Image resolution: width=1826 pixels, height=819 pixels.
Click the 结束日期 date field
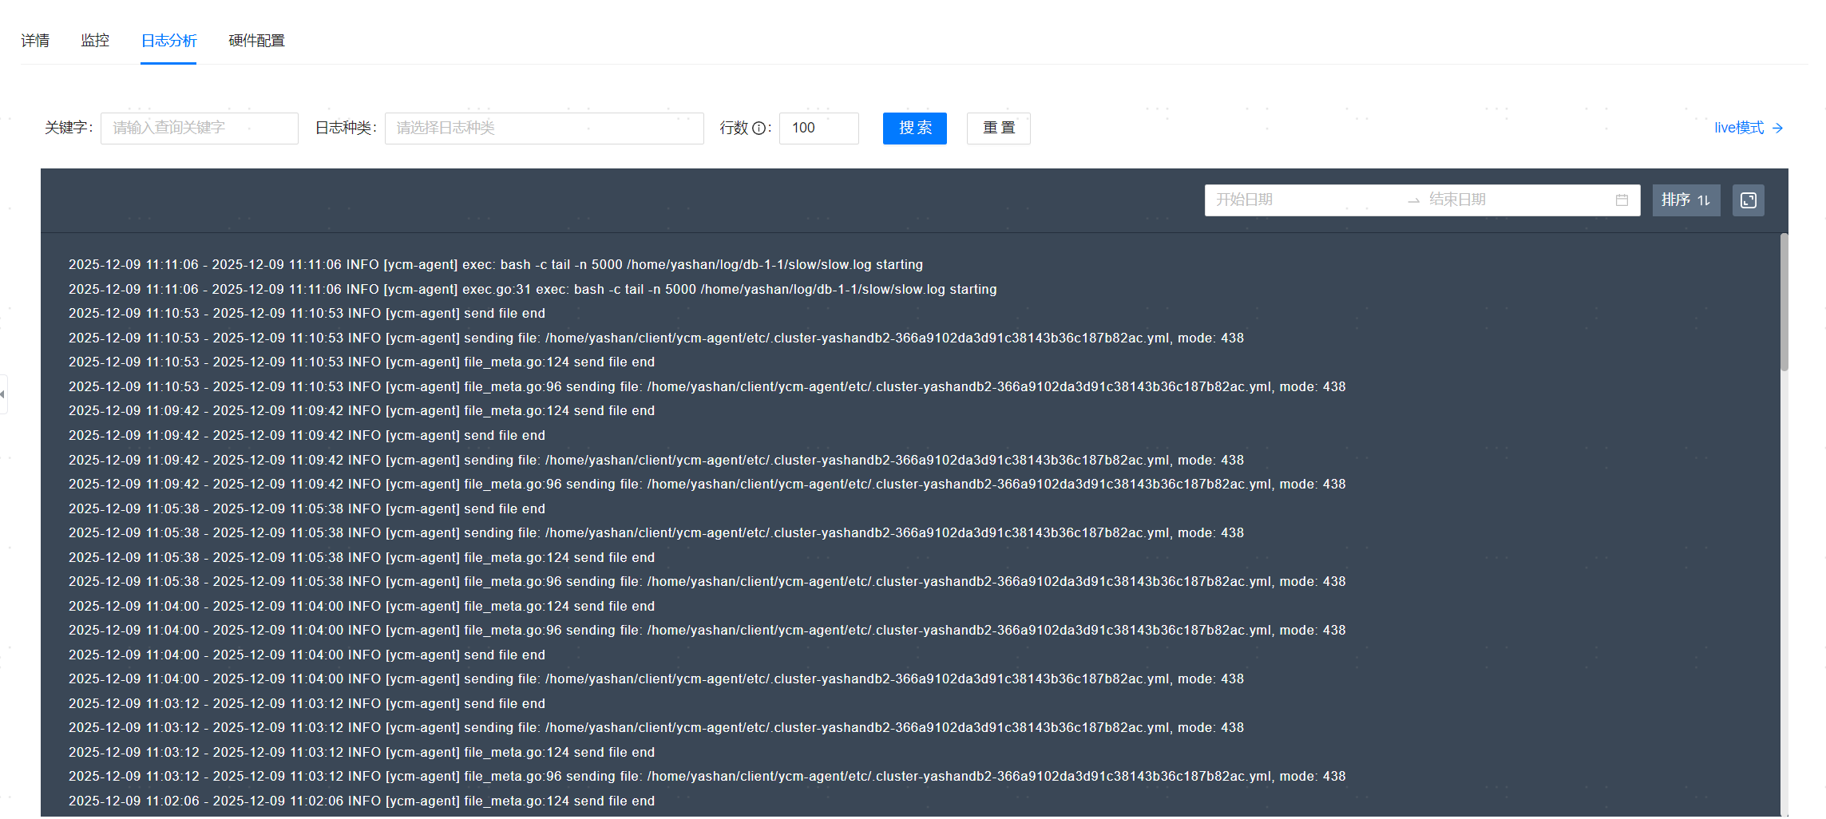point(1509,200)
